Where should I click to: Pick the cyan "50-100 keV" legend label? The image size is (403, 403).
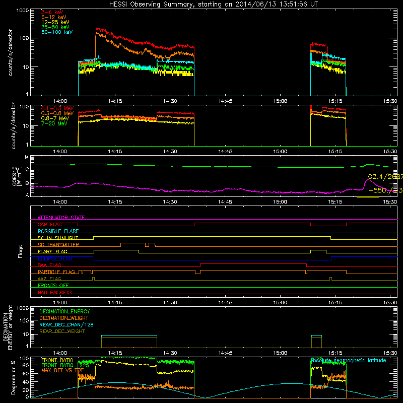[57, 32]
